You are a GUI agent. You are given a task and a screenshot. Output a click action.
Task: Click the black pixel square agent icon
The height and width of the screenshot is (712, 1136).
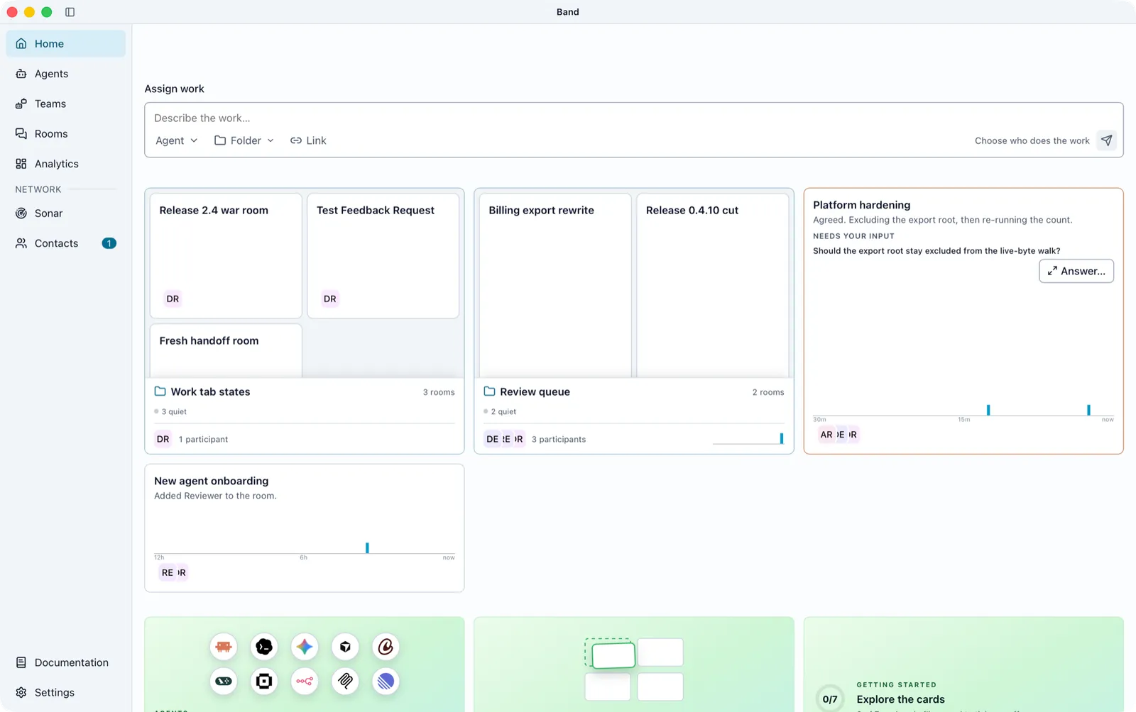pyautogui.click(x=264, y=682)
